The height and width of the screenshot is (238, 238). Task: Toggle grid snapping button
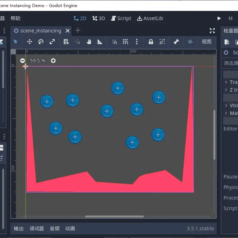point(125,42)
